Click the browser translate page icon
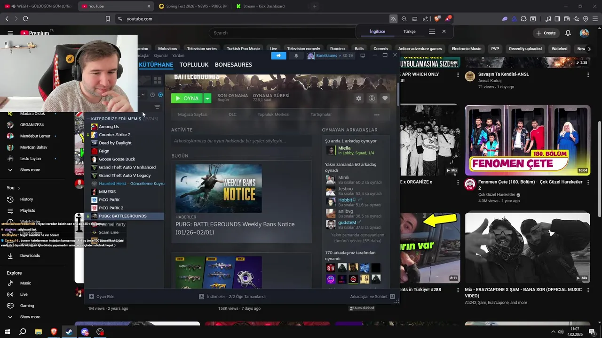602x338 pixels. click(393, 19)
